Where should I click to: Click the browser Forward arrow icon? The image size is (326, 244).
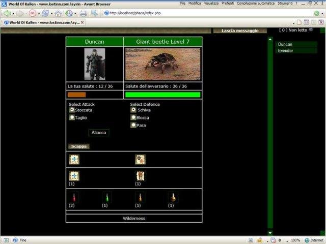point(20,14)
